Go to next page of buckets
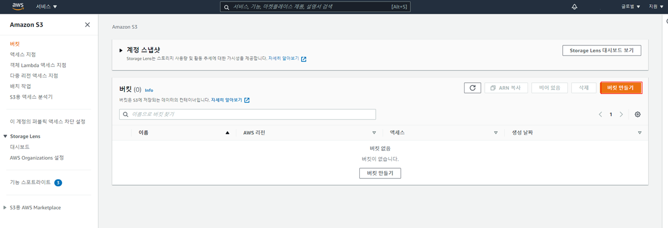 click(621, 114)
